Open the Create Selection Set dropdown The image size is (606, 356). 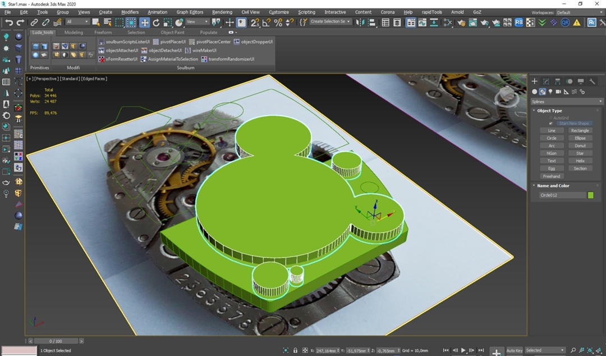point(330,22)
